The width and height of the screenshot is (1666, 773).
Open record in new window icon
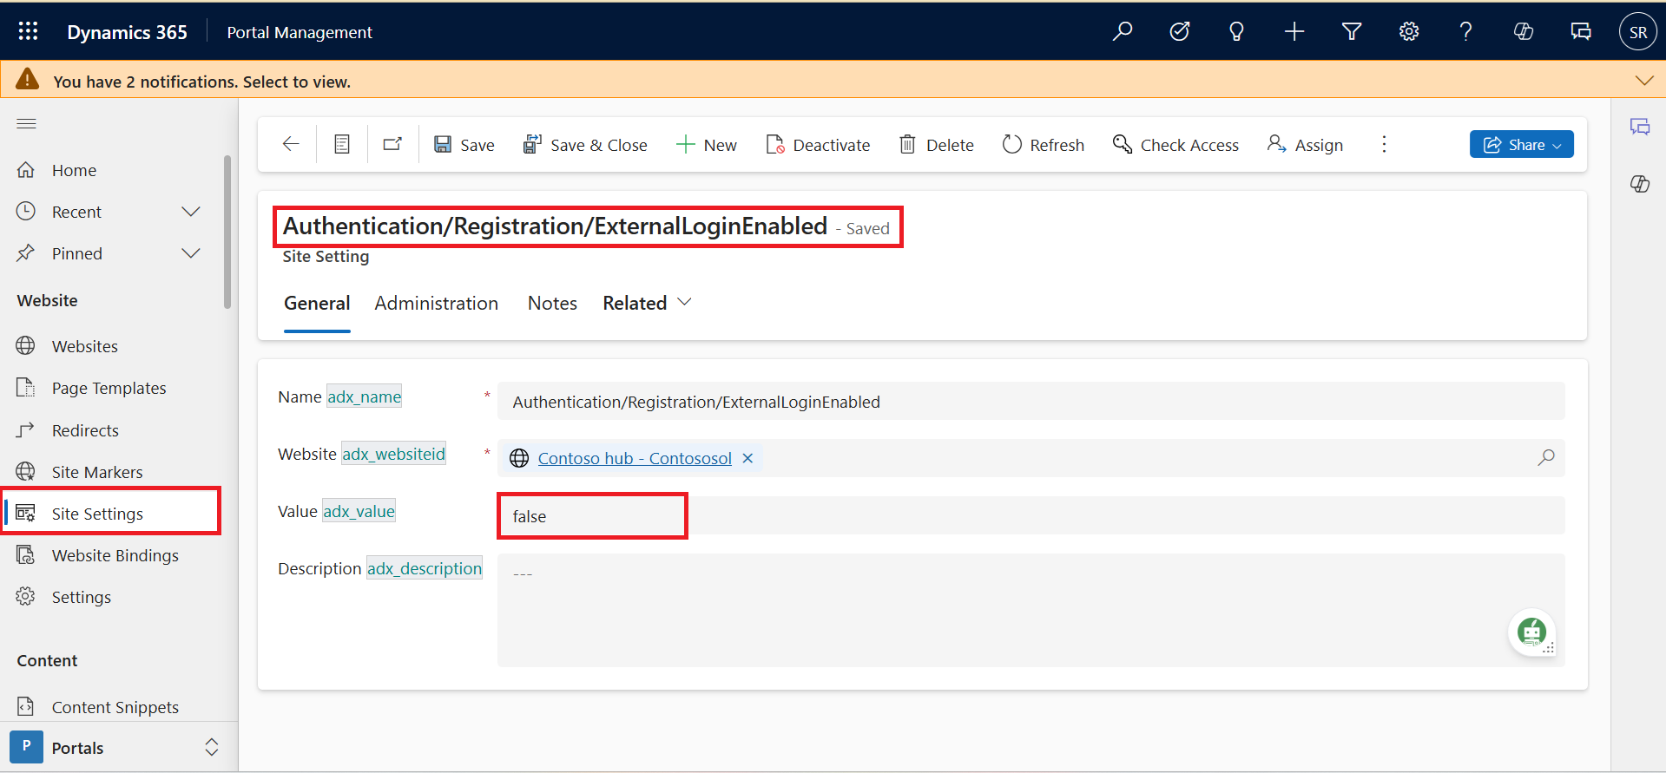tap(392, 144)
